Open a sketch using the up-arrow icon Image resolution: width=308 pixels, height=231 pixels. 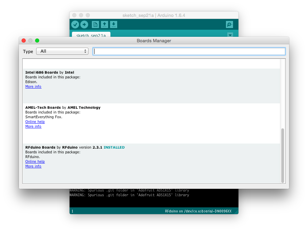(104, 25)
